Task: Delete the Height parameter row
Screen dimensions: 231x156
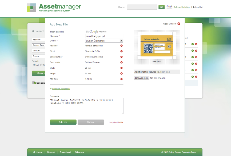Action: click(122, 73)
